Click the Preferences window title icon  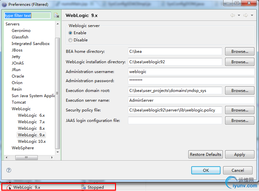[x=4, y=5]
